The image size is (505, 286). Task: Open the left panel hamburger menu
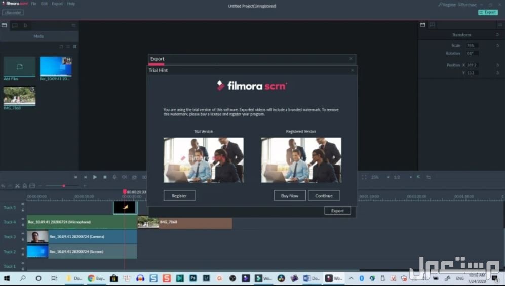coord(73,25)
